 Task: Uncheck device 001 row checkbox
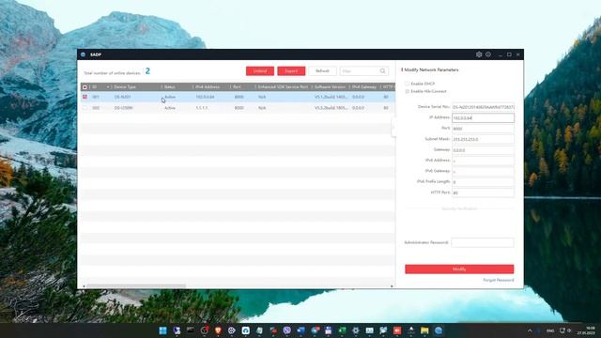[x=85, y=97]
